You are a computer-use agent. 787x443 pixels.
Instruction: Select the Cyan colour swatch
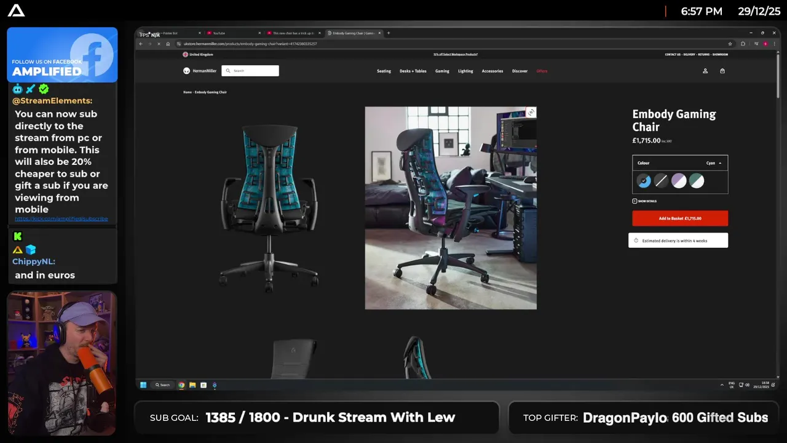(644, 181)
